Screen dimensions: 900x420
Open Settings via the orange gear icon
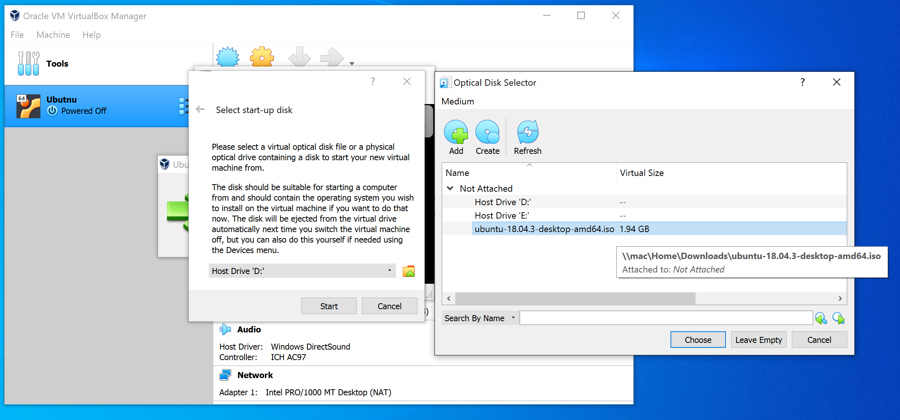click(262, 57)
